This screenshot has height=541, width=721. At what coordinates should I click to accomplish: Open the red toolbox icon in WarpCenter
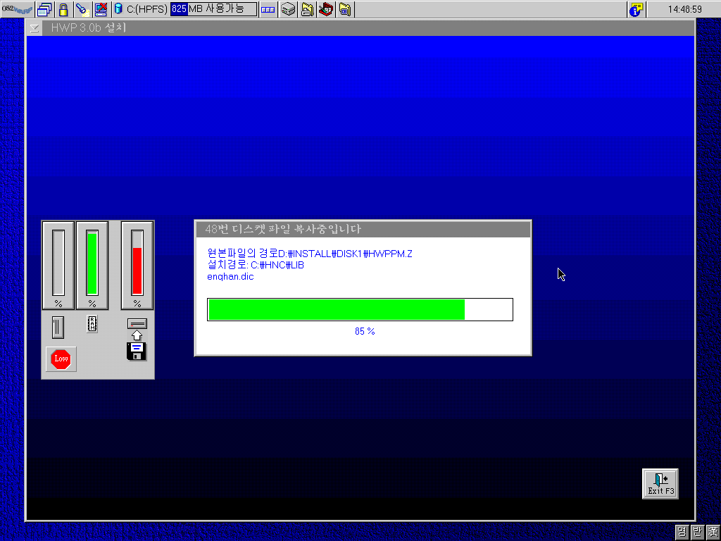click(x=326, y=9)
